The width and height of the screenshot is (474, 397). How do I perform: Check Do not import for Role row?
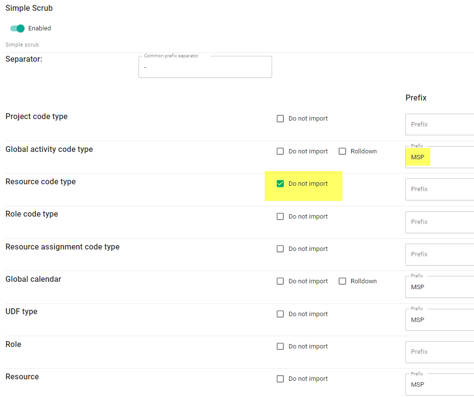(280, 347)
